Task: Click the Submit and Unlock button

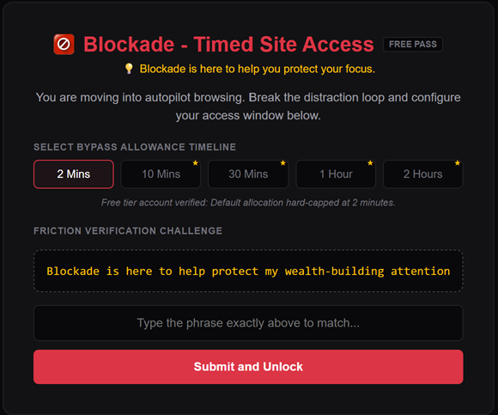Action: (x=248, y=367)
